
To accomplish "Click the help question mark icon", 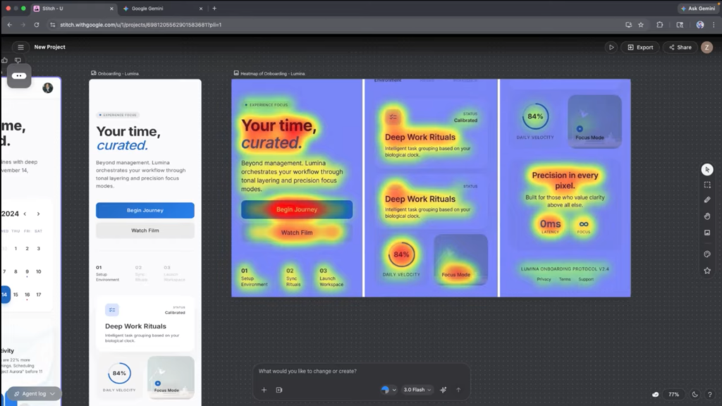I will tap(709, 395).
